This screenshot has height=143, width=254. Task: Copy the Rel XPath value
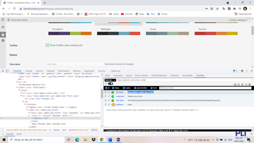point(105,92)
